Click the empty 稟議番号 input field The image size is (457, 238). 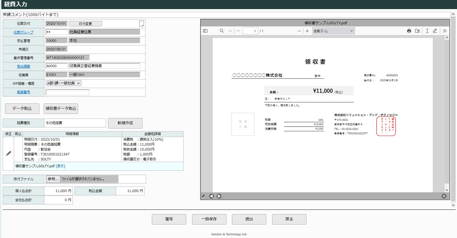click(67, 92)
